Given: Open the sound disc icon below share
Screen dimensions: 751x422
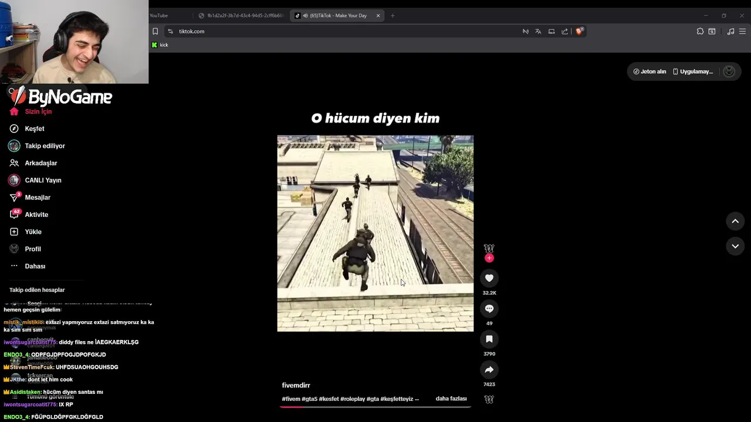Looking at the screenshot, I should click(x=489, y=399).
